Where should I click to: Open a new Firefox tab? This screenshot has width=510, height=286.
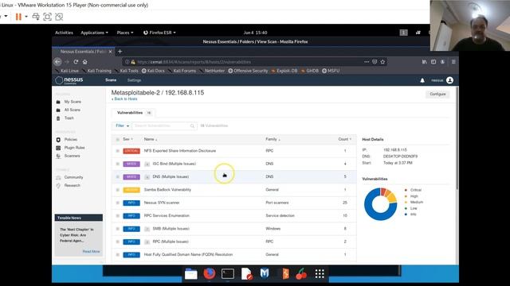[120, 52]
